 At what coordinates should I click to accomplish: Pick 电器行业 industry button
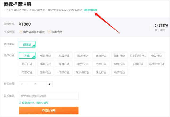[64, 64]
